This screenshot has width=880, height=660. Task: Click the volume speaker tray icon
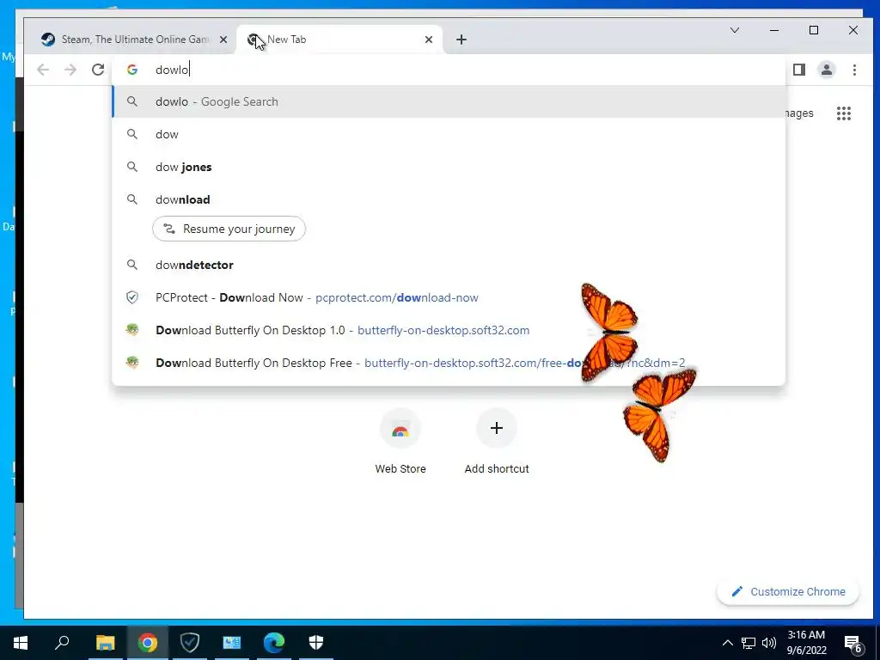click(x=769, y=643)
